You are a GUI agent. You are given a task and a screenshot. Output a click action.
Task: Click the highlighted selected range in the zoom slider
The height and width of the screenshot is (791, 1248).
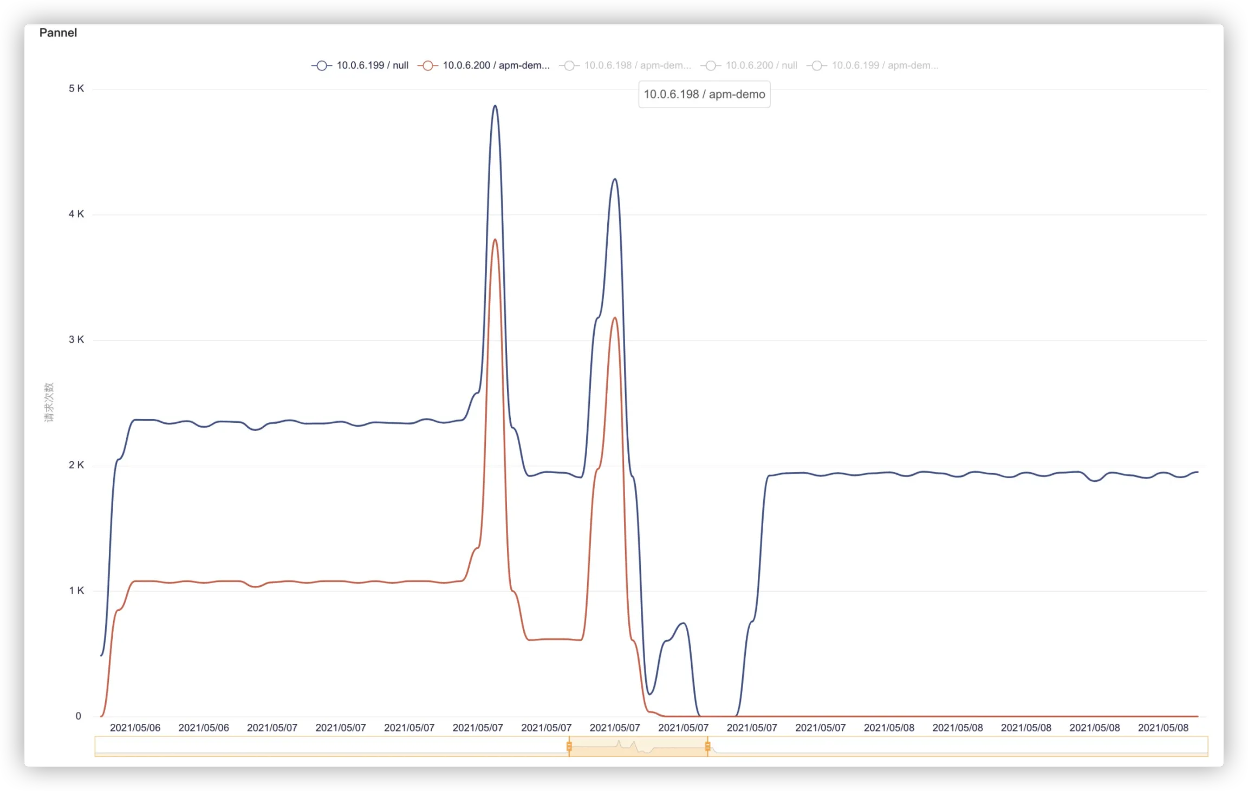click(x=638, y=747)
